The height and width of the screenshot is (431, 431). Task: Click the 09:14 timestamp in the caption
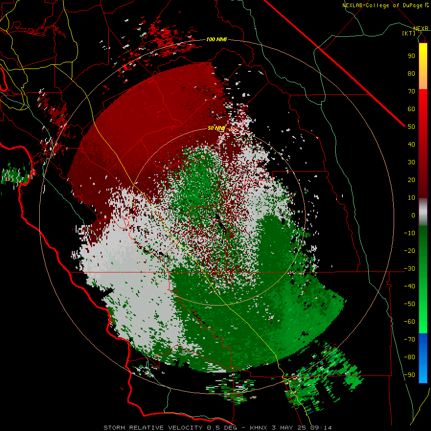click(321, 428)
